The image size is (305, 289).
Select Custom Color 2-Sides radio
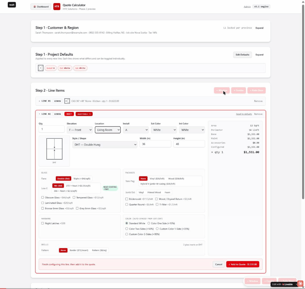click(127, 234)
